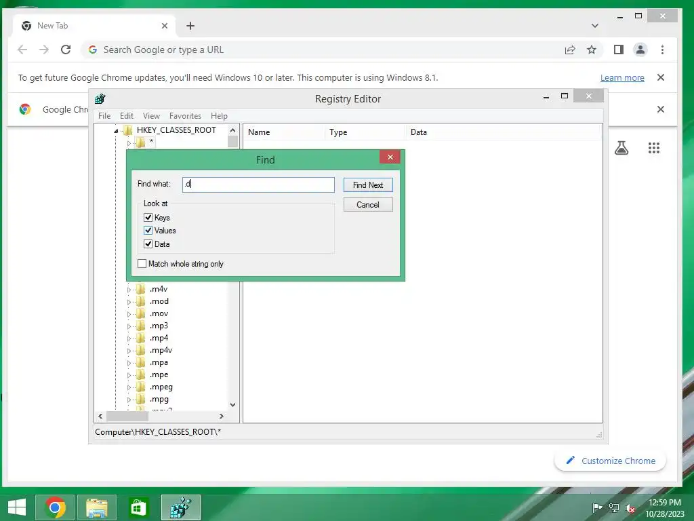Screen dimensions: 694x521
Task: Click the tree horizontal scrollbar thumb
Action: point(127,416)
